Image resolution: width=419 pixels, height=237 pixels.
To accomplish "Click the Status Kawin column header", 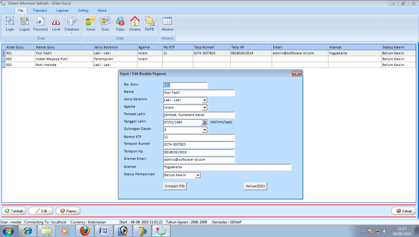I will (399, 47).
